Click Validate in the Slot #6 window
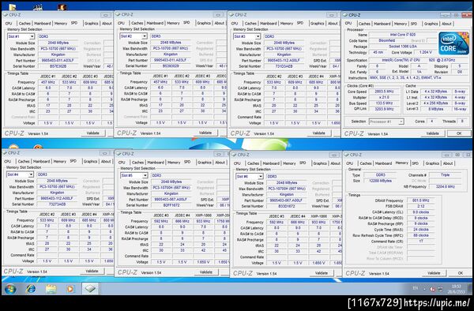474x311 pixels. tap(322, 273)
